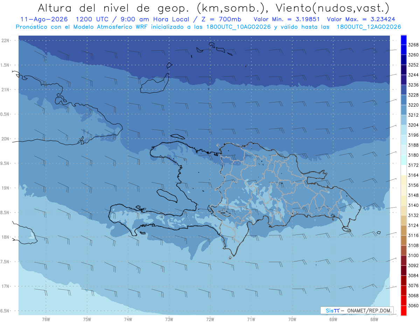Click the '19N' latitude label
420x324 pixels.
(x=6, y=188)
